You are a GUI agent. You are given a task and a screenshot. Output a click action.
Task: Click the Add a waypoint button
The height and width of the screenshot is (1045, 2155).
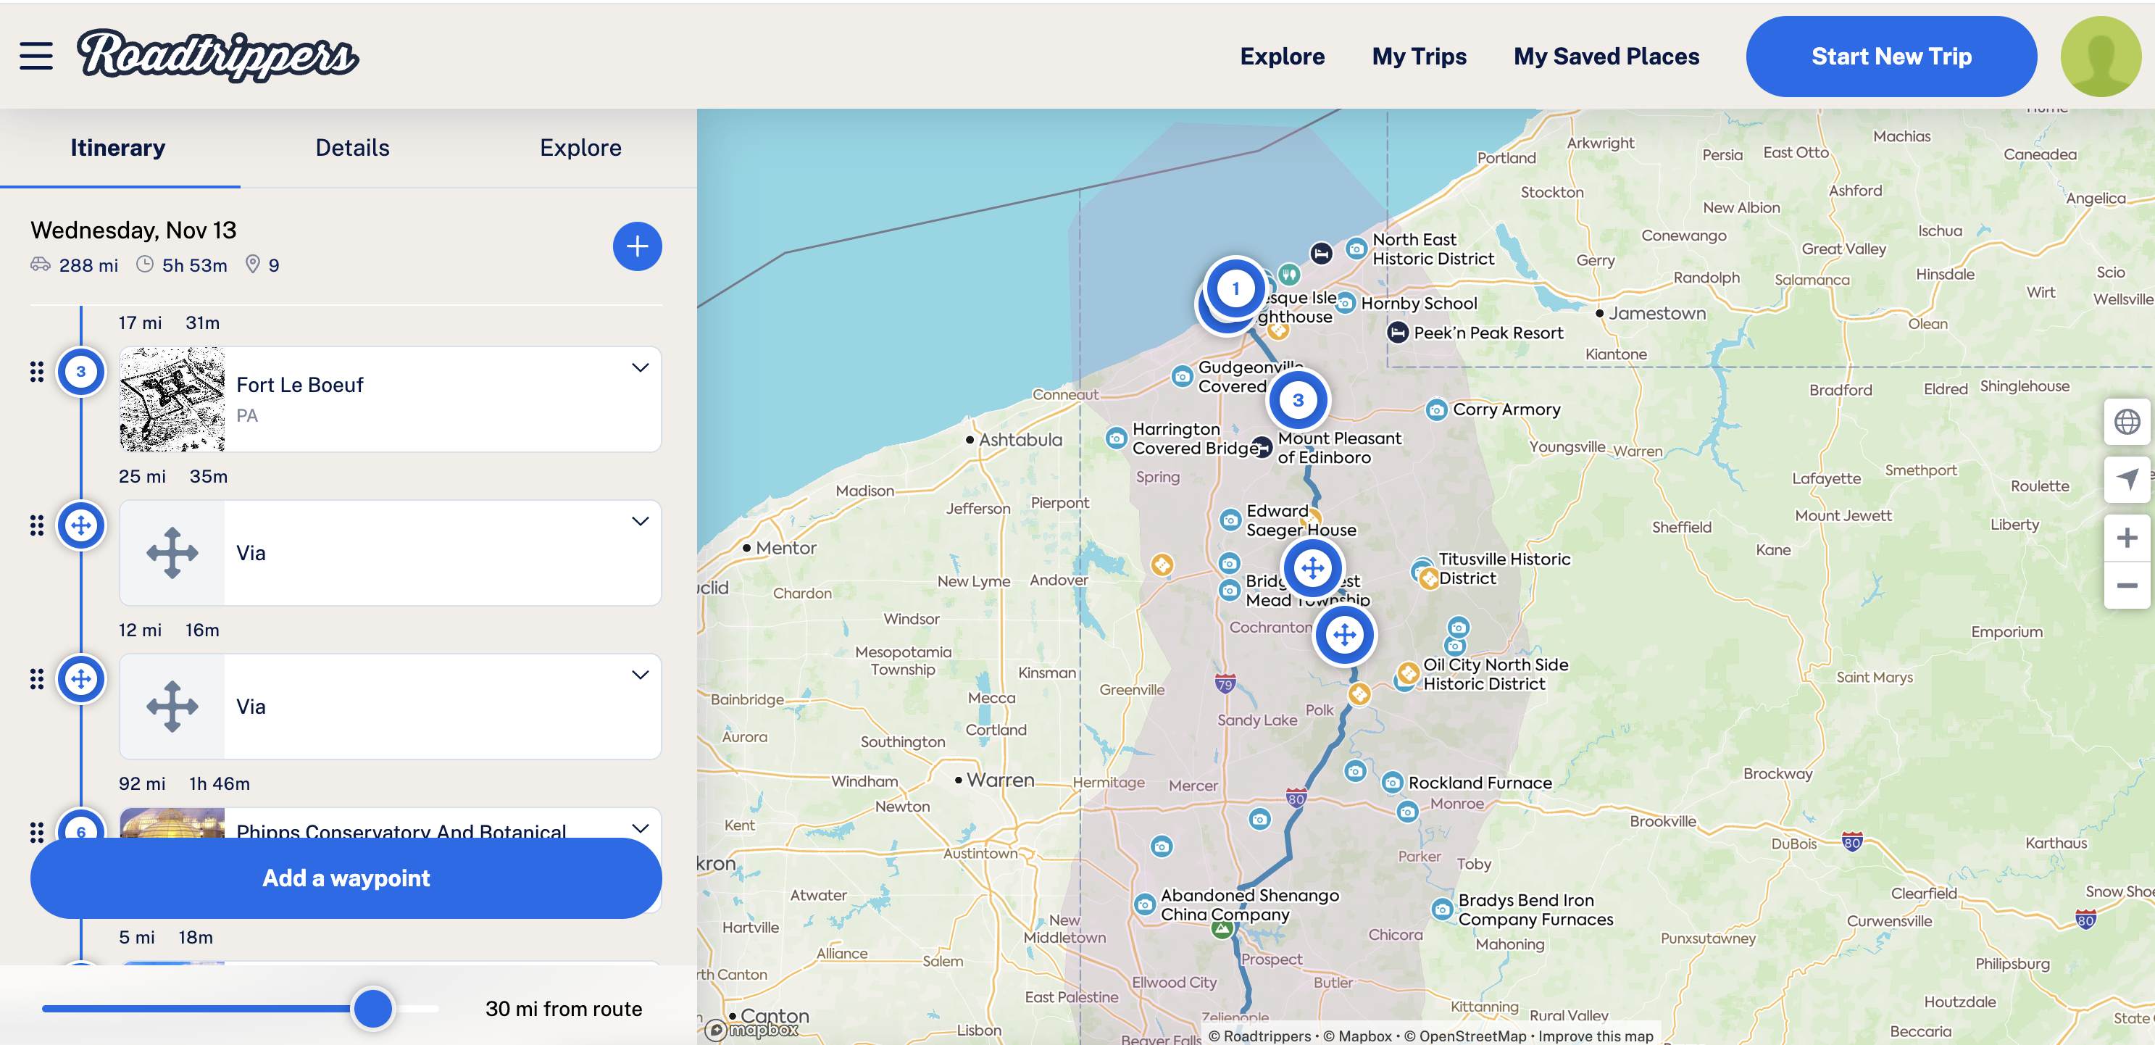coord(346,878)
